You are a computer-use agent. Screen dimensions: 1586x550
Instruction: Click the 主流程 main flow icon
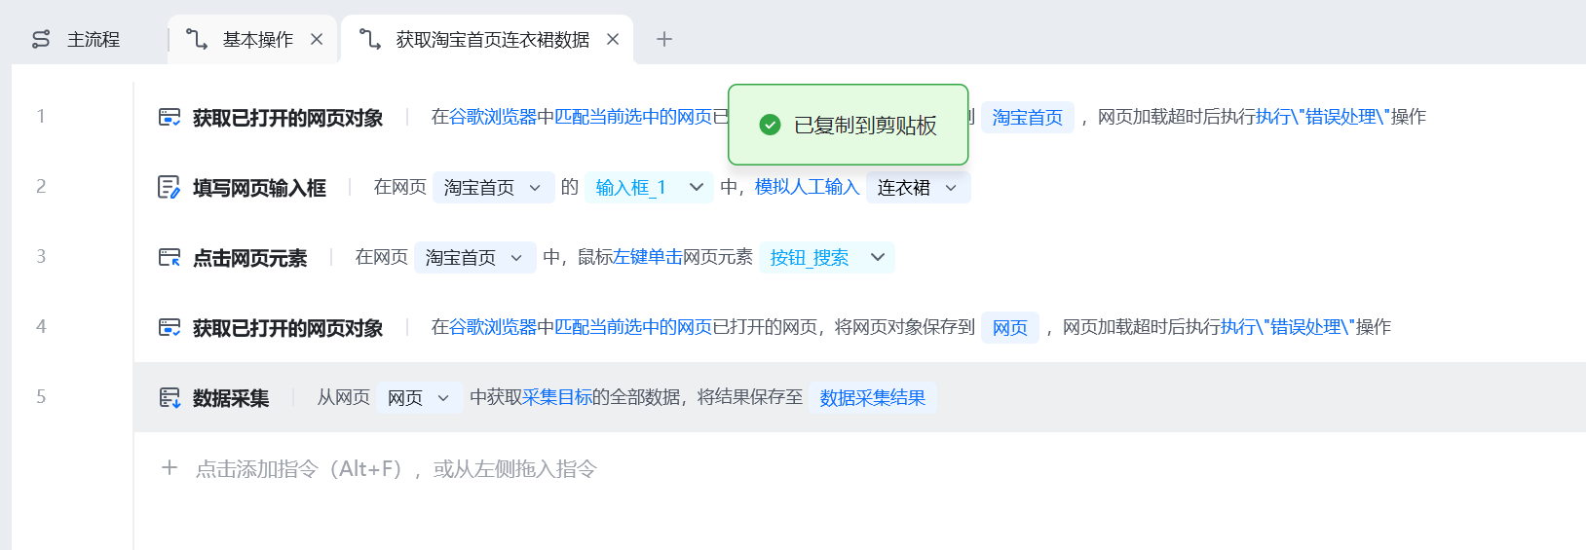tap(41, 39)
